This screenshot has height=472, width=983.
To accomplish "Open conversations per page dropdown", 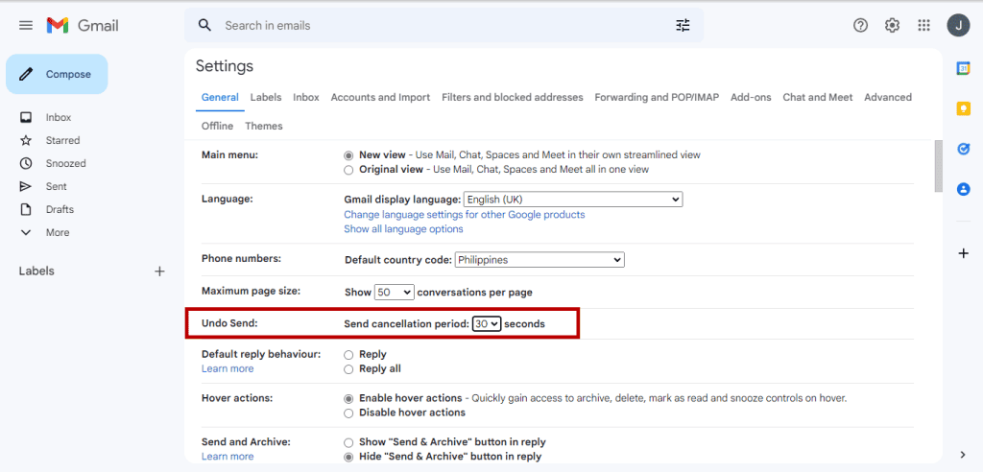I will pos(395,292).
